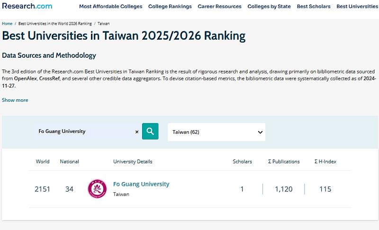Screen dimensions: 379x230
Task: Click the Σ Publications column header
Action: pyautogui.click(x=284, y=161)
